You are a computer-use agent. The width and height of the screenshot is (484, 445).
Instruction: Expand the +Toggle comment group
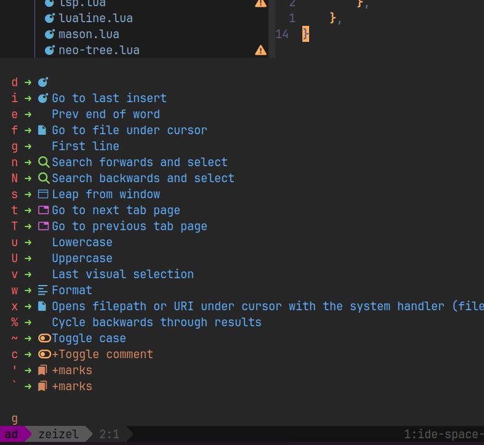[102, 355]
